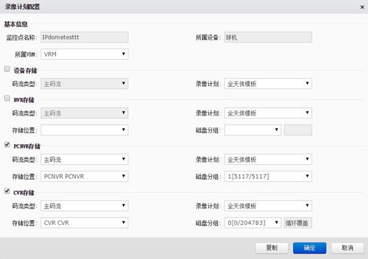Uncheck the CVR存储 checkbox
368x259 pixels.
tap(7, 191)
